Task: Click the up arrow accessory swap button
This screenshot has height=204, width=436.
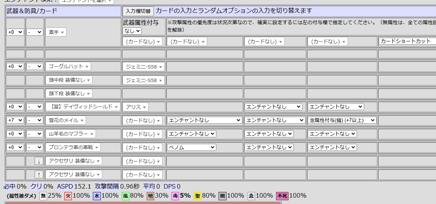Action: pyautogui.click(x=39, y=175)
